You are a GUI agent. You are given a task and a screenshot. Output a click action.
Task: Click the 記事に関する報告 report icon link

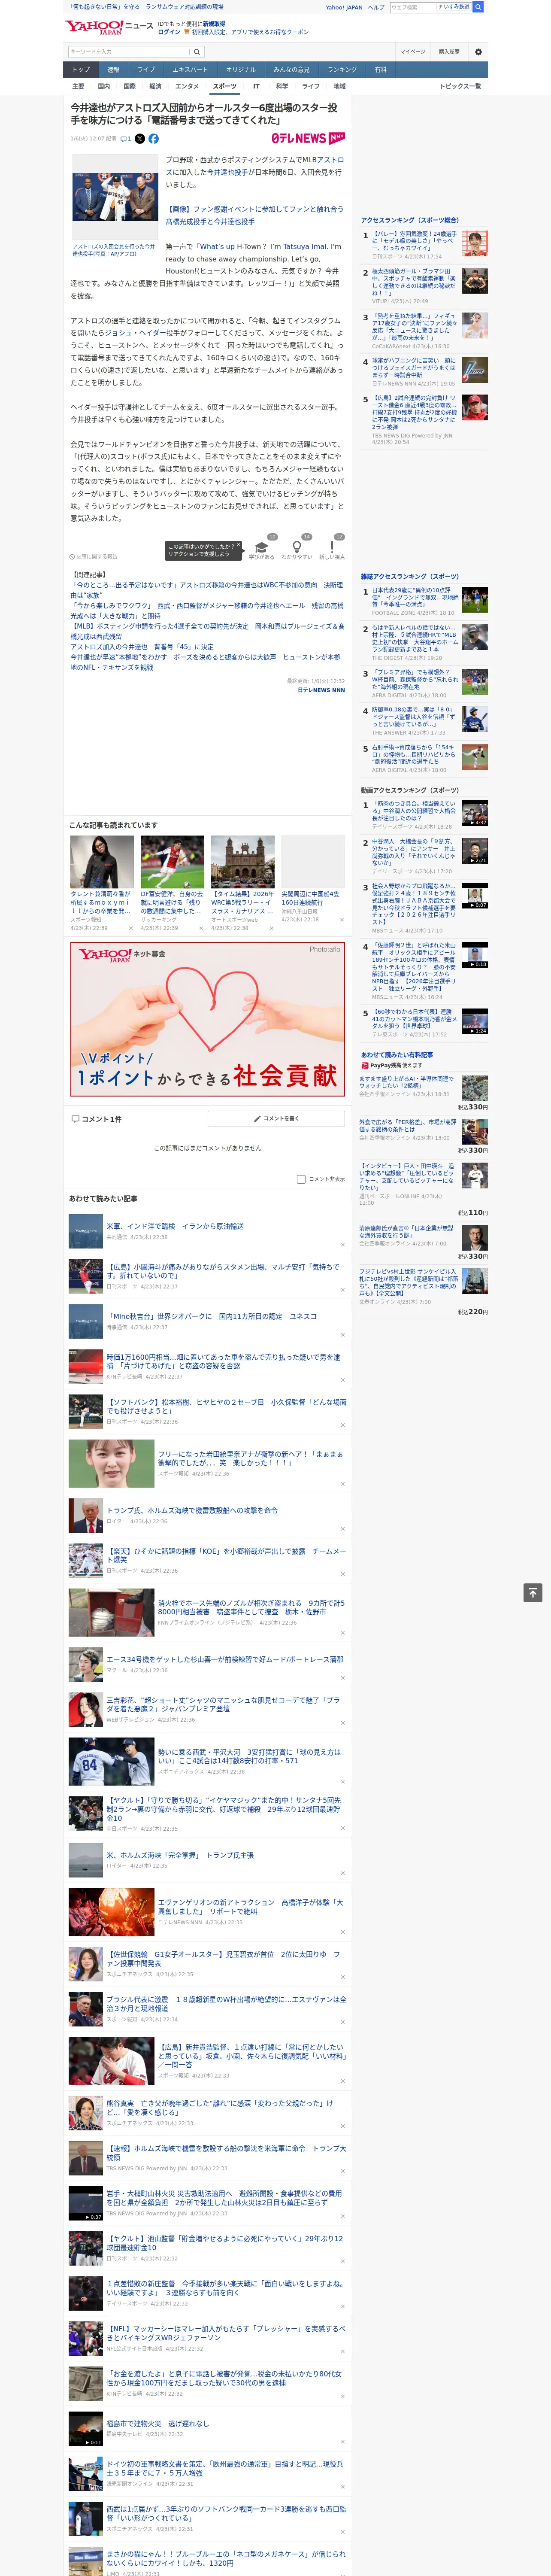tap(94, 556)
